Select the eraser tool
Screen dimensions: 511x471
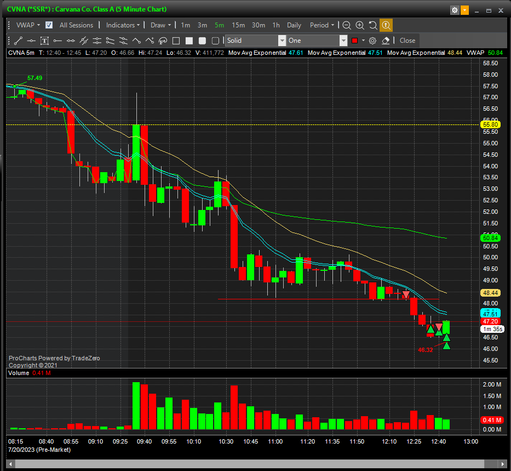click(386, 41)
